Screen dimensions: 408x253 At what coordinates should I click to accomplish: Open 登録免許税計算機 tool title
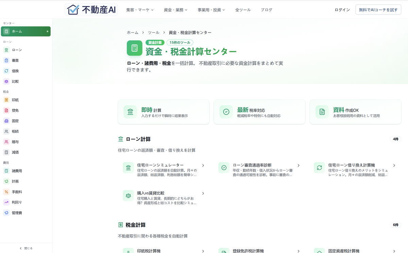[x=248, y=251]
